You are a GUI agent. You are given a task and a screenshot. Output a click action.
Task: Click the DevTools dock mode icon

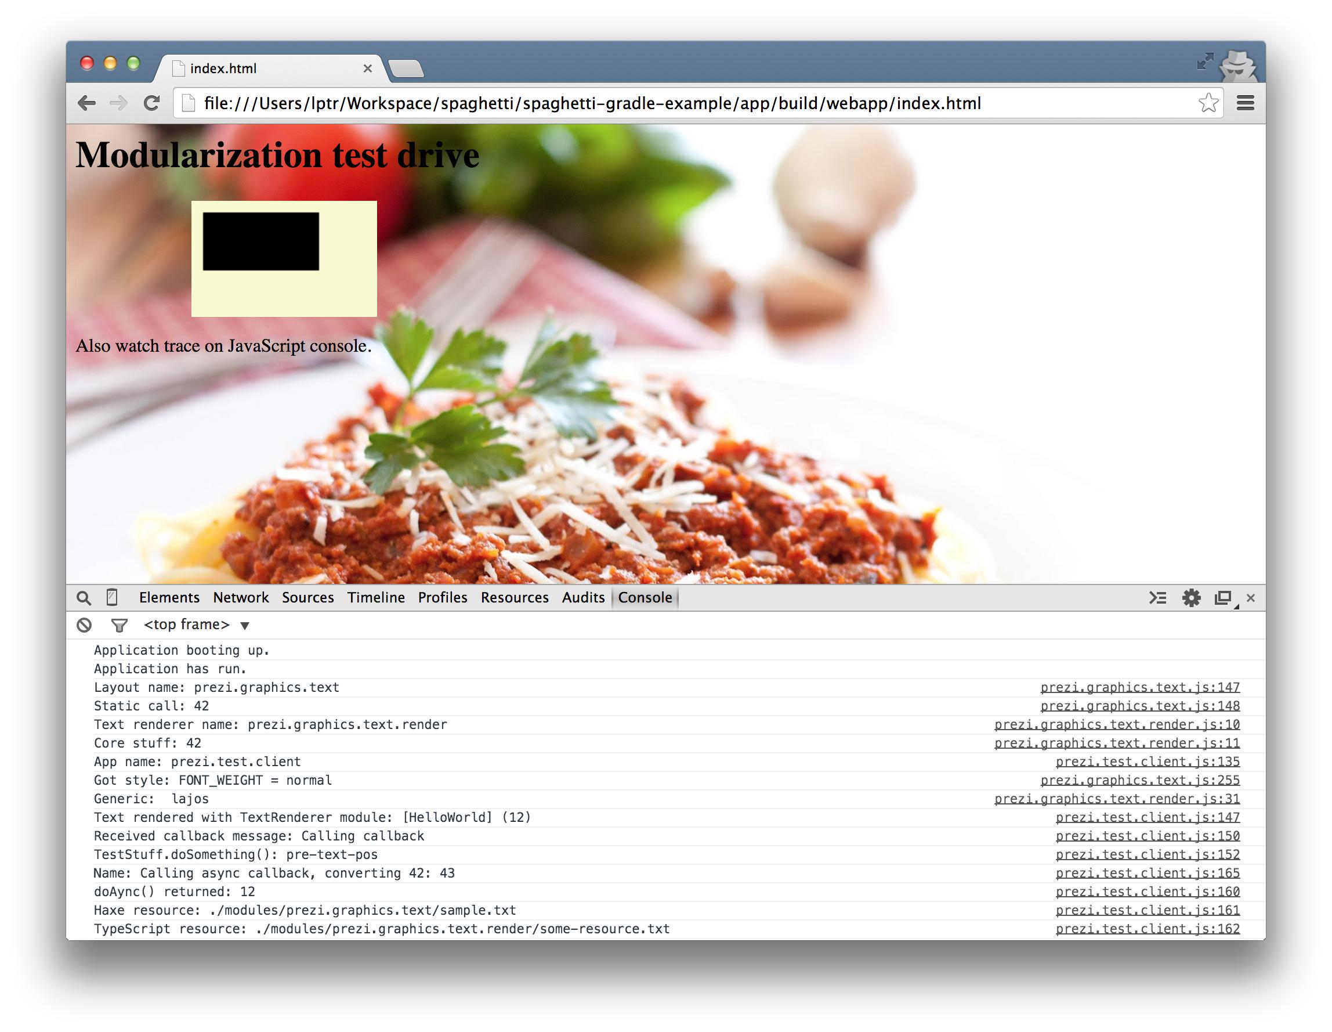[1222, 598]
